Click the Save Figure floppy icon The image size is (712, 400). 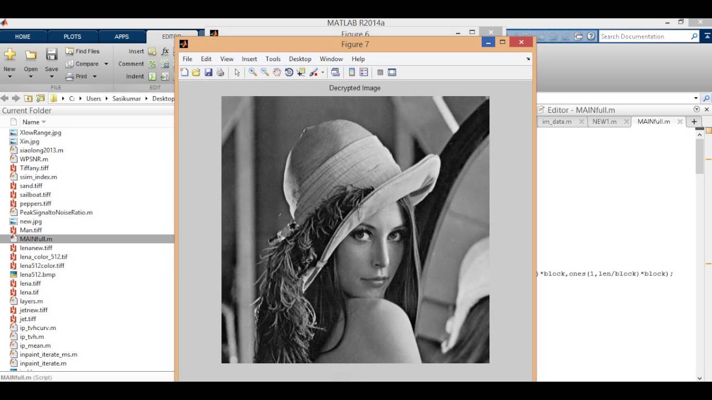point(208,72)
